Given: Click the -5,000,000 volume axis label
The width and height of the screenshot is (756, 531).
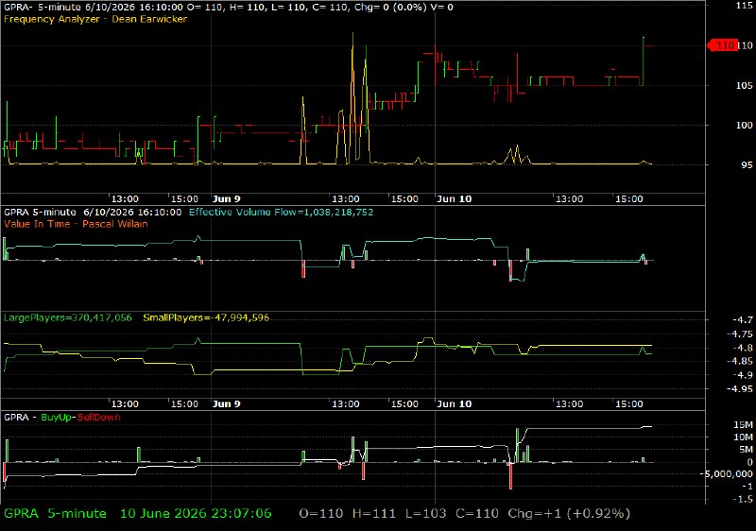Looking at the screenshot, I should point(728,474).
